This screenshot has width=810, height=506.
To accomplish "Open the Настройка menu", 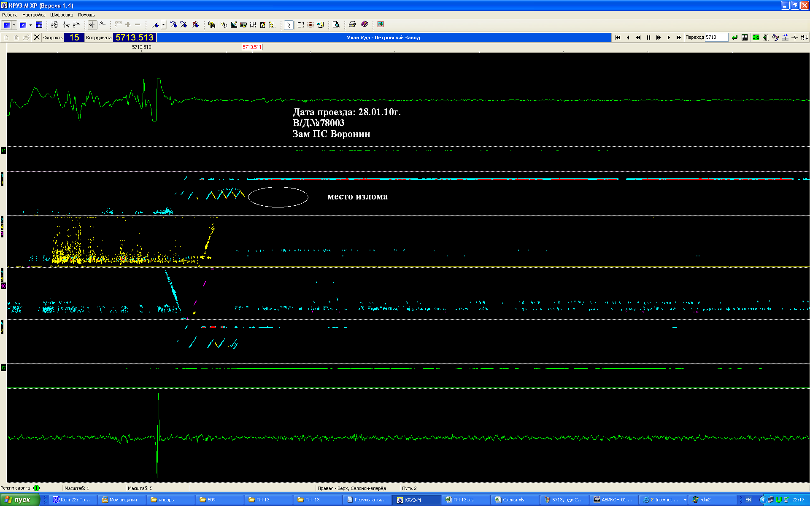I will click(34, 15).
